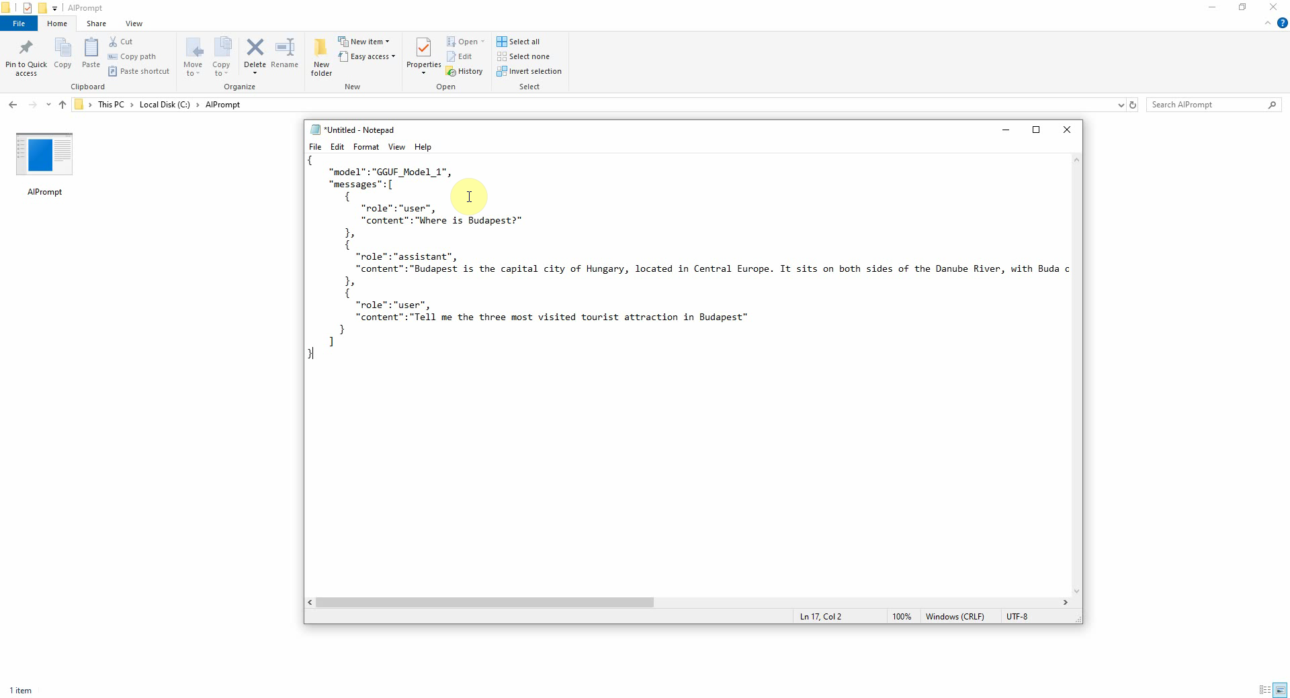Click Windows (CRLF) status bar entry
The height and width of the screenshot is (698, 1290).
pos(954,617)
